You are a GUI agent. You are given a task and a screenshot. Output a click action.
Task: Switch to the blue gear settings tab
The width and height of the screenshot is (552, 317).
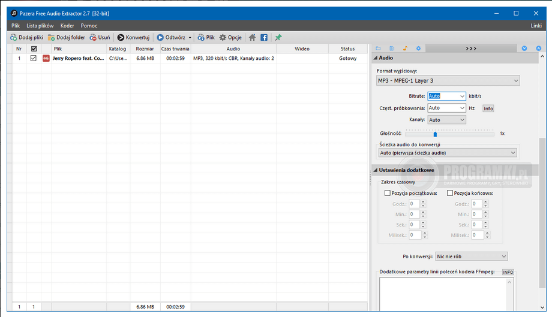[418, 49]
